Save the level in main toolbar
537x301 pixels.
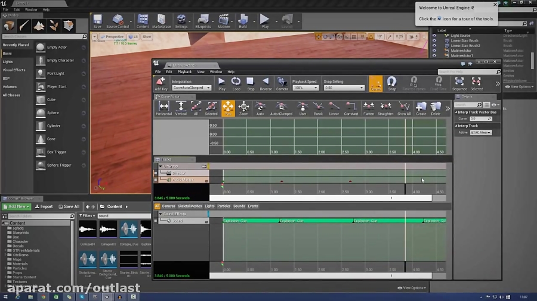[x=97, y=21]
